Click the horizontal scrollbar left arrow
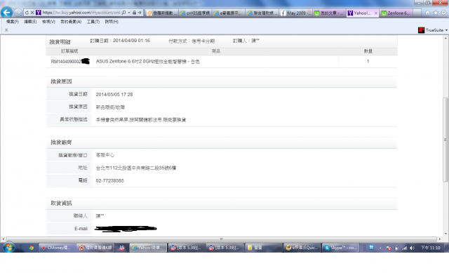Viewport: 449px width, 273px height. 3,239
